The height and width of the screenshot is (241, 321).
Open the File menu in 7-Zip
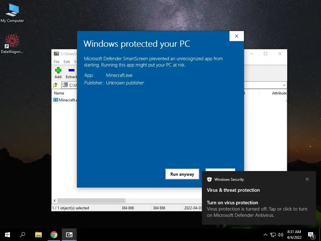[x=56, y=62]
